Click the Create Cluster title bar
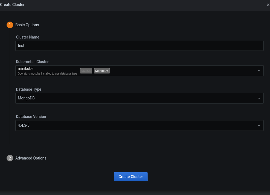This screenshot has height=195, width=270. pos(12,5)
